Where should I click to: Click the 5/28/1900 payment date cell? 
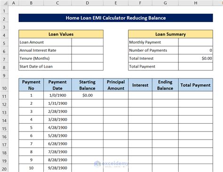[x=57, y=136]
